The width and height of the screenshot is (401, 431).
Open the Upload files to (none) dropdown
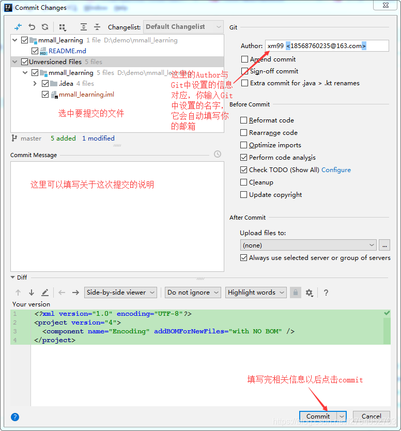coord(308,245)
